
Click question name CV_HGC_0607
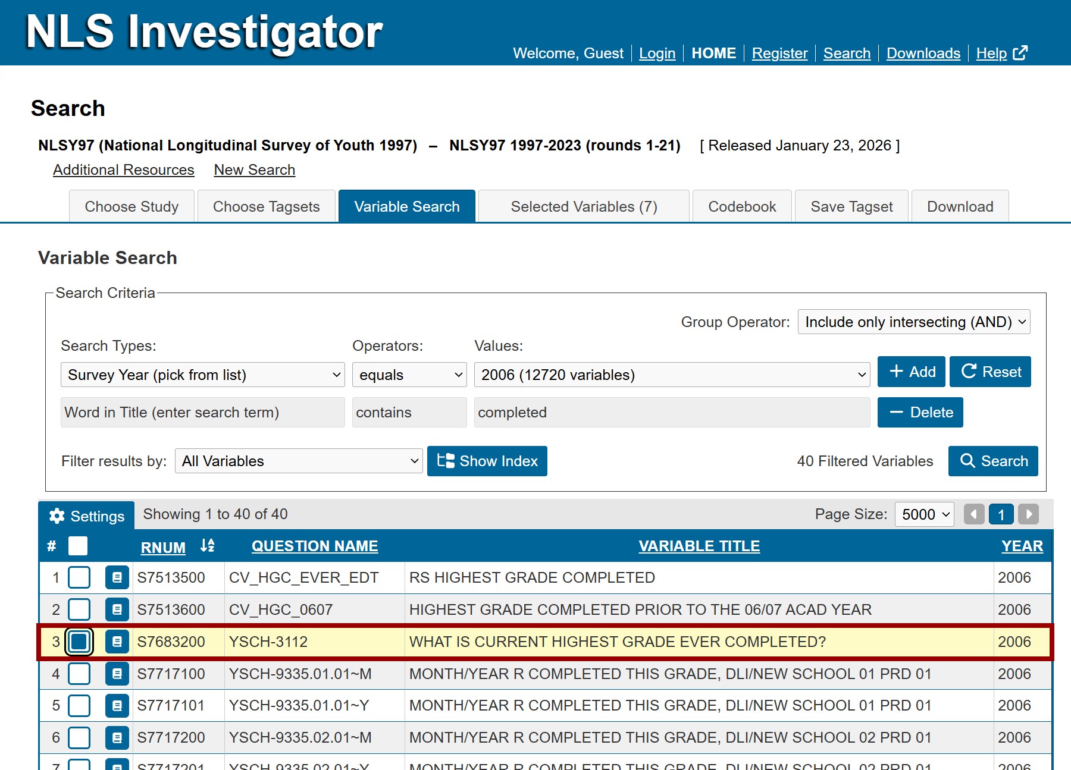[281, 609]
